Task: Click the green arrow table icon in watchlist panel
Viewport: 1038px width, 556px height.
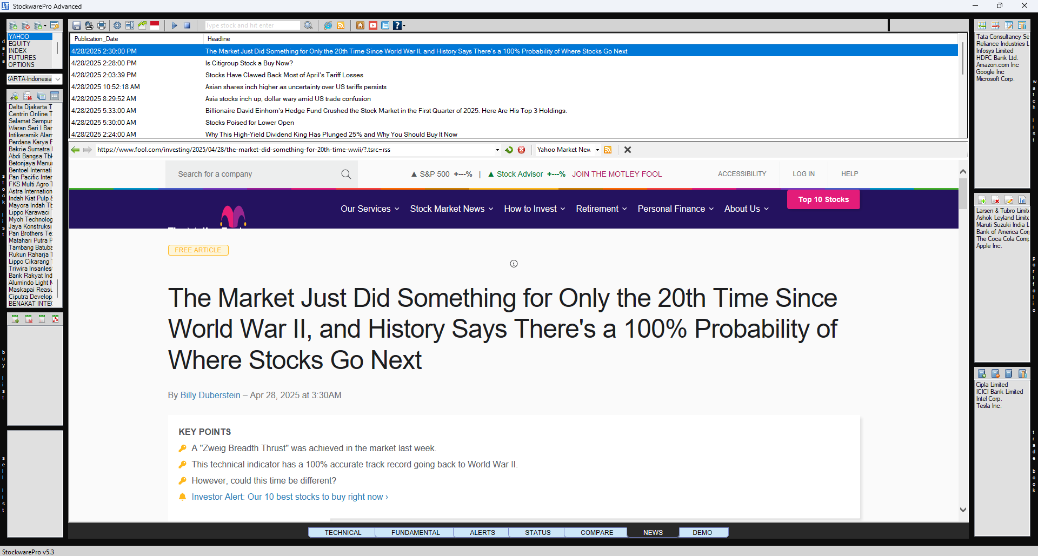Action: (982, 25)
